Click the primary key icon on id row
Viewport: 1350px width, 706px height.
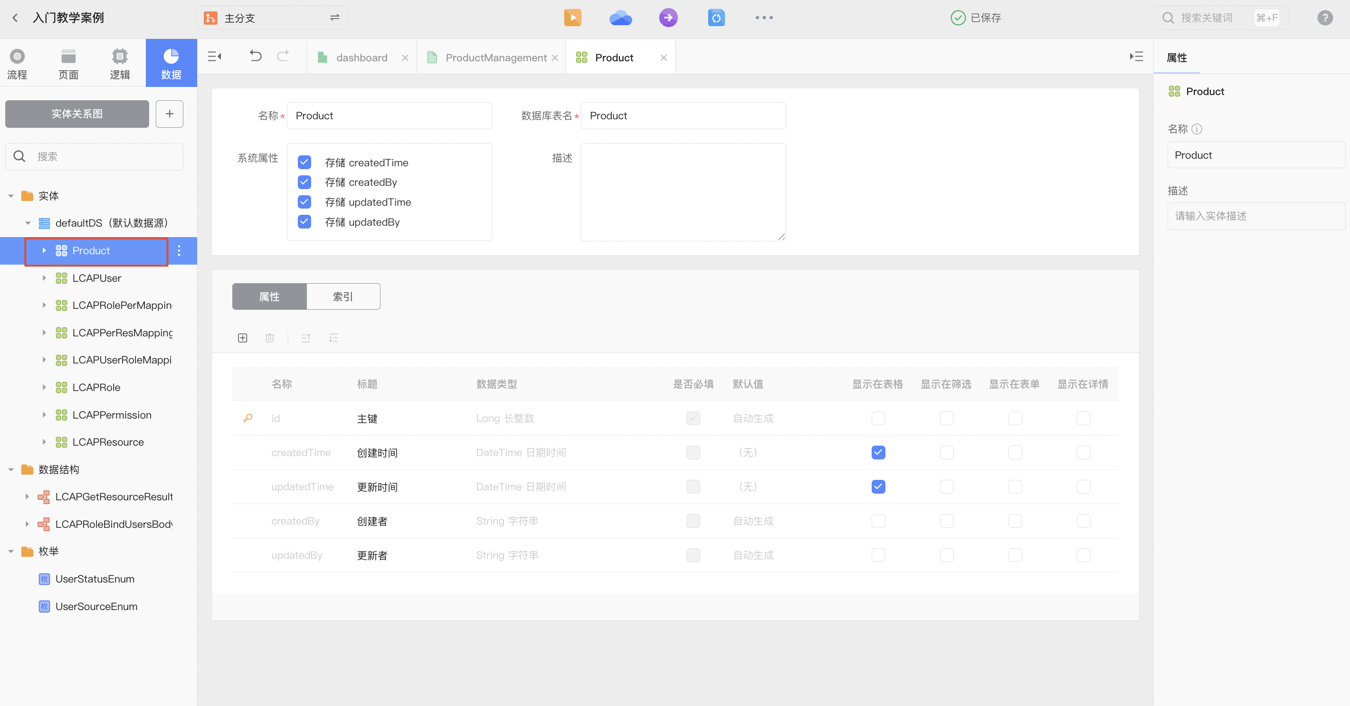(248, 418)
